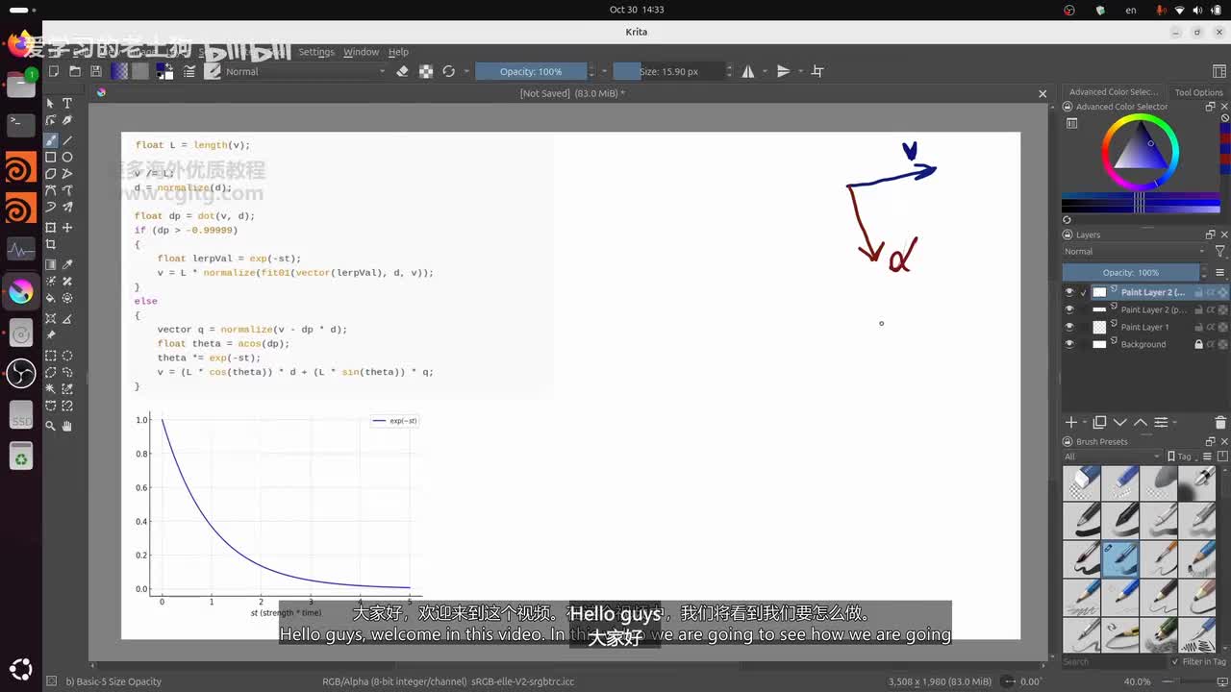Open the brush preset editor icon
The height and width of the screenshot is (692, 1231).
[189, 71]
